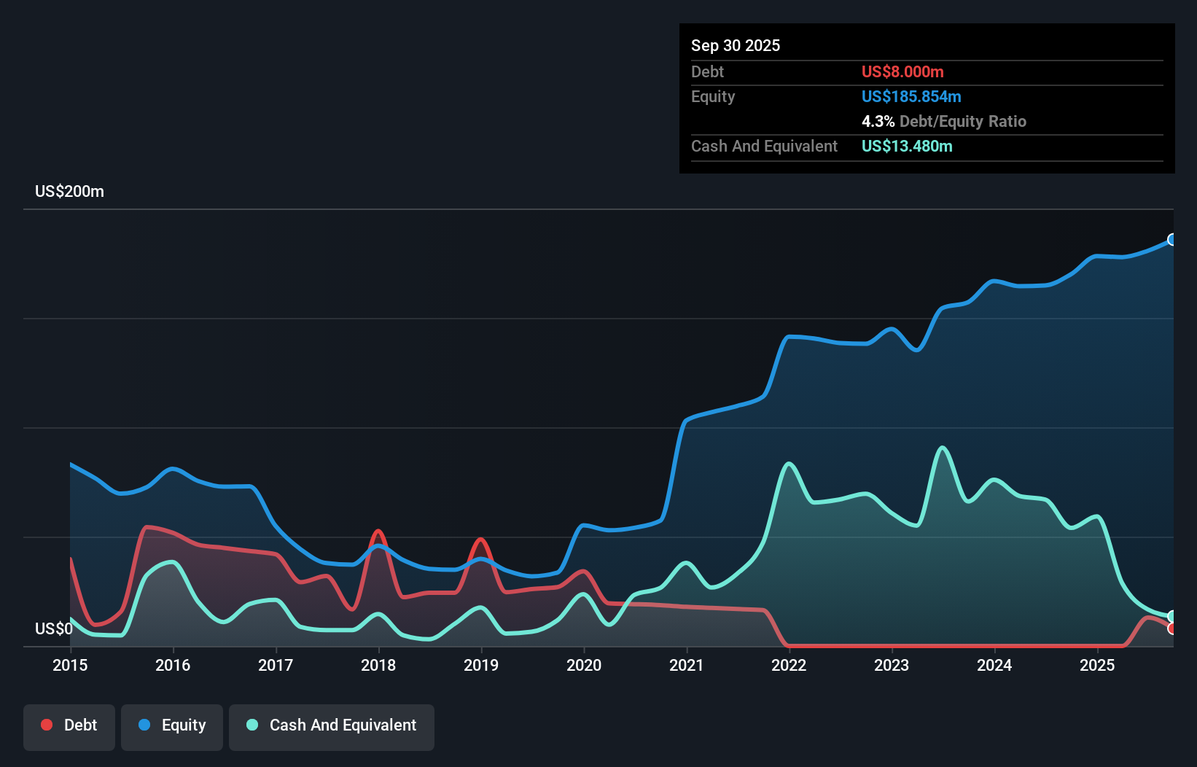
Task: Click the red Debt legend dot
Action: [x=47, y=725]
